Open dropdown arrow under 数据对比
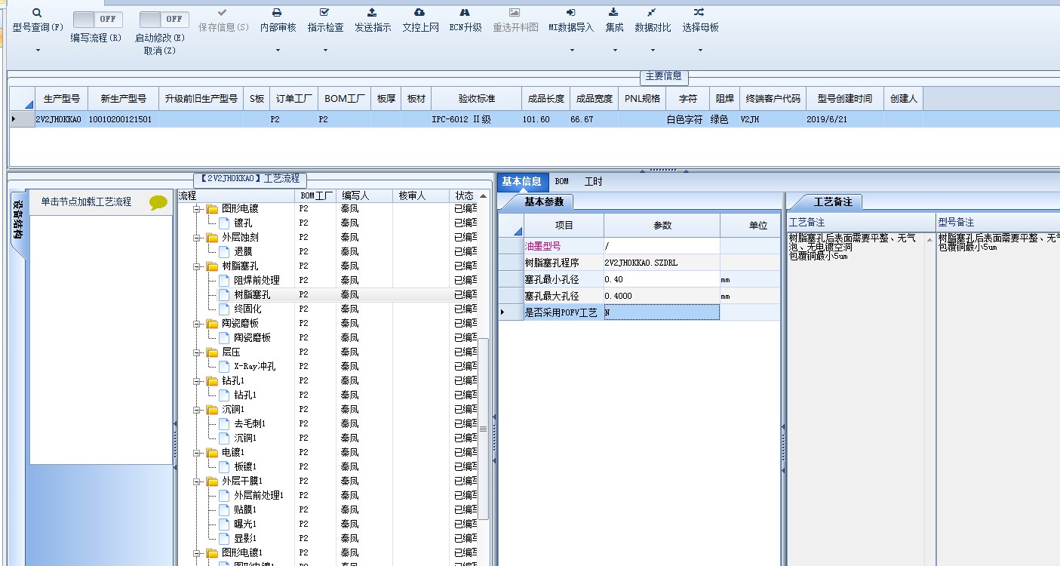 pyautogui.click(x=653, y=51)
